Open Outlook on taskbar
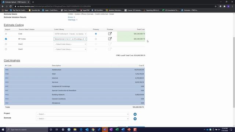The image size is (235, 132). click(x=87, y=129)
